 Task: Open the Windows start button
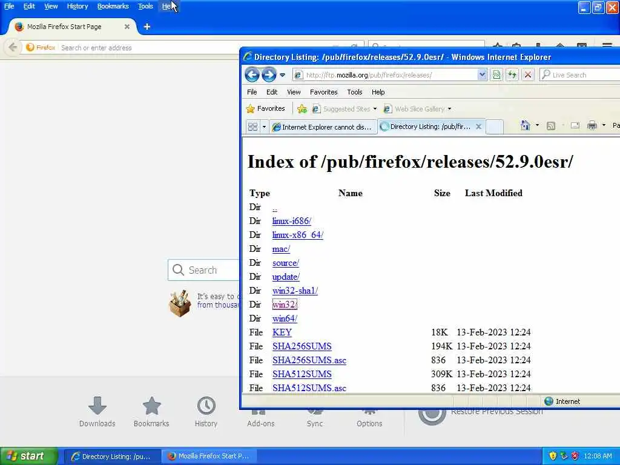(x=28, y=456)
